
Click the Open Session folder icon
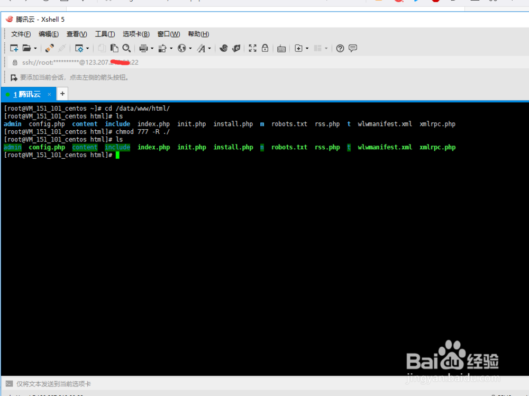[x=26, y=48]
